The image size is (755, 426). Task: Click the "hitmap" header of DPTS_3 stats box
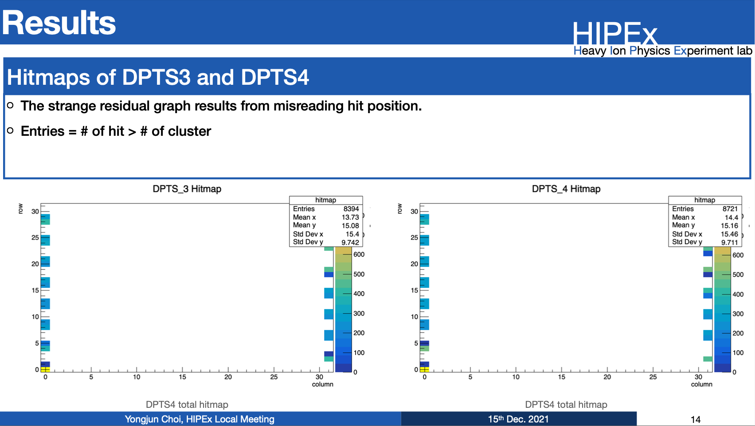click(326, 200)
